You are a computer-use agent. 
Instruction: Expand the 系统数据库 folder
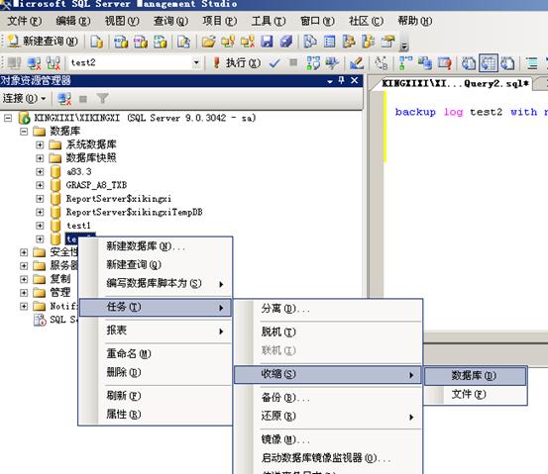click(x=40, y=144)
